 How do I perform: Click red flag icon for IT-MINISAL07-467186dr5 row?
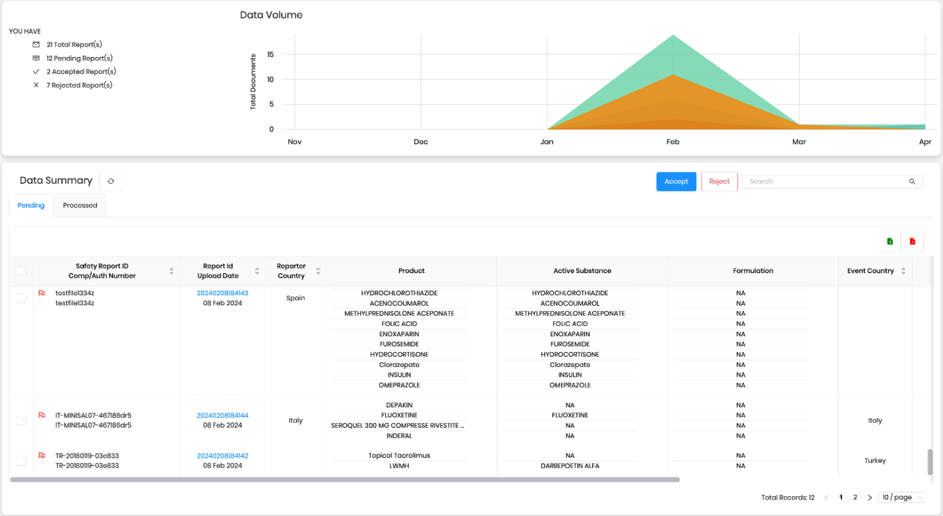click(42, 415)
